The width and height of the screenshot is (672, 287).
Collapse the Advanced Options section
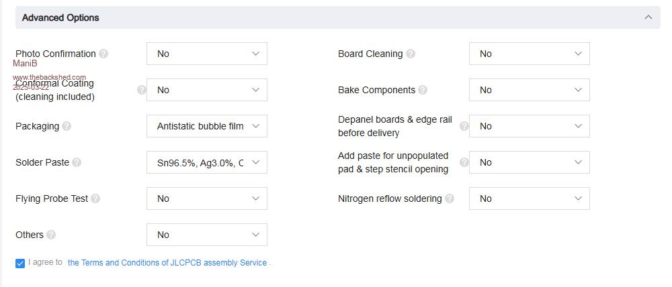coord(648,17)
